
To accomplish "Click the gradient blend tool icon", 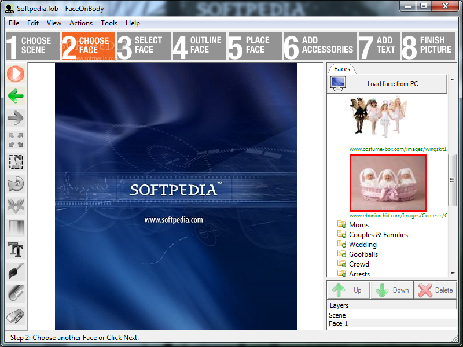I will pyautogui.click(x=16, y=228).
